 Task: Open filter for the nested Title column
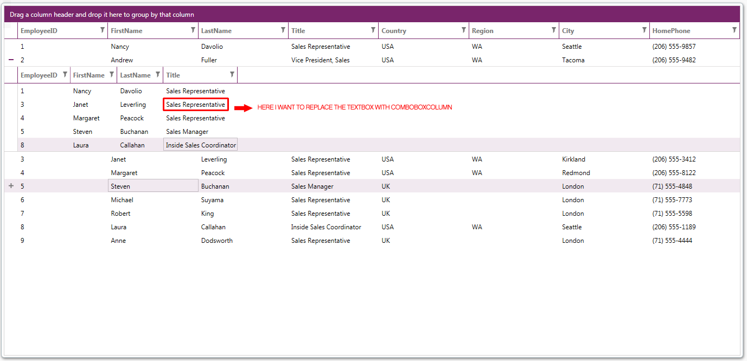pos(232,75)
